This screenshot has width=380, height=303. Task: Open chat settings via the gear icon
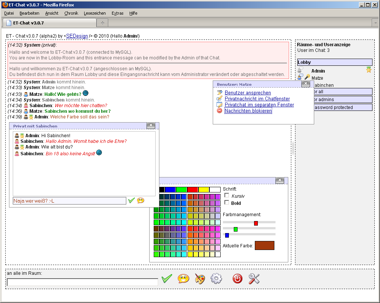216,279
